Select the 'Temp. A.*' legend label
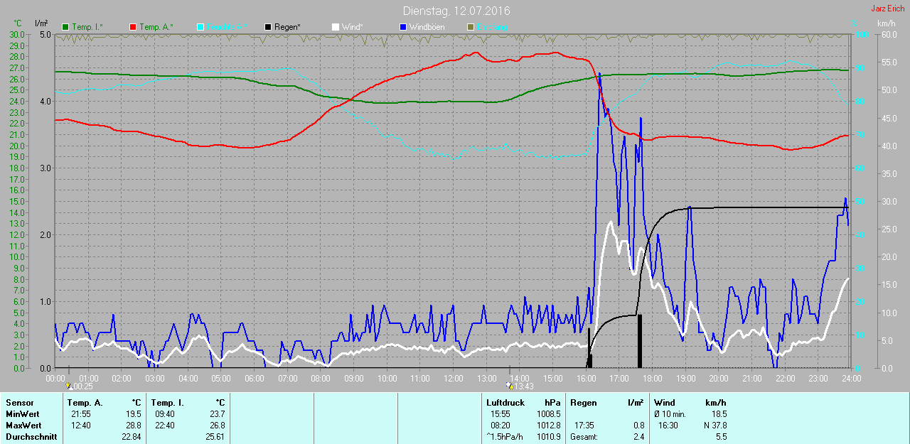Screen dimensions: 910x444 [x=156, y=27]
